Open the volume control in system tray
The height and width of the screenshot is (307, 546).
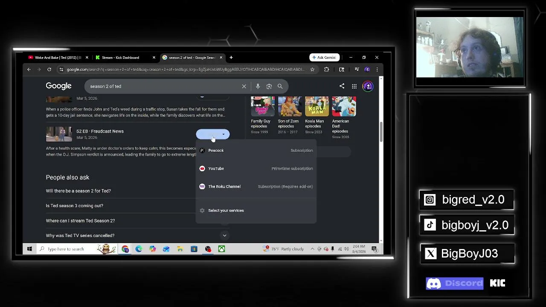pos(346,249)
